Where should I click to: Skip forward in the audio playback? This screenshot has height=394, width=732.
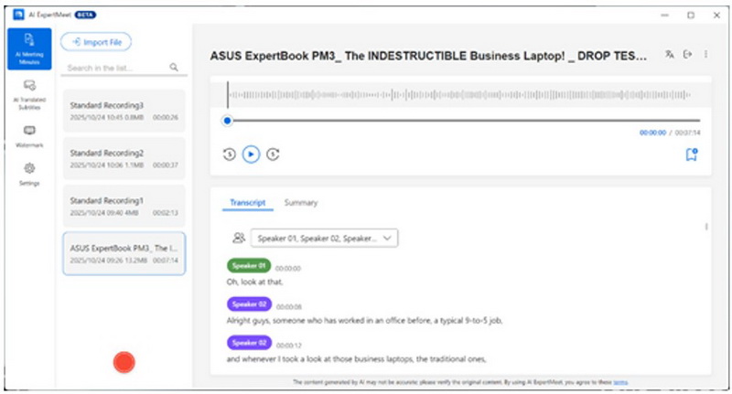coord(273,154)
